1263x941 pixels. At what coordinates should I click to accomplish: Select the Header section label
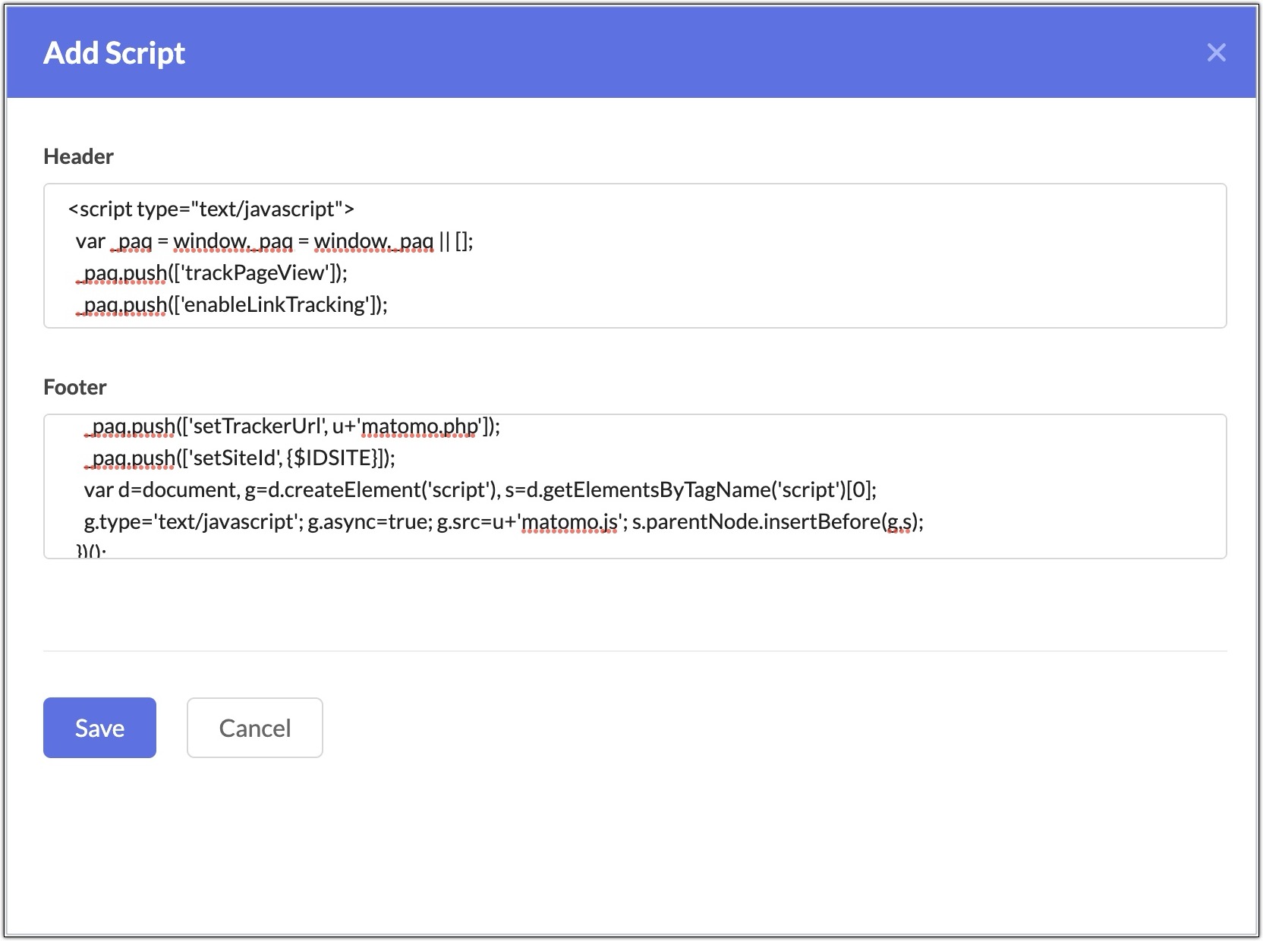[78, 156]
